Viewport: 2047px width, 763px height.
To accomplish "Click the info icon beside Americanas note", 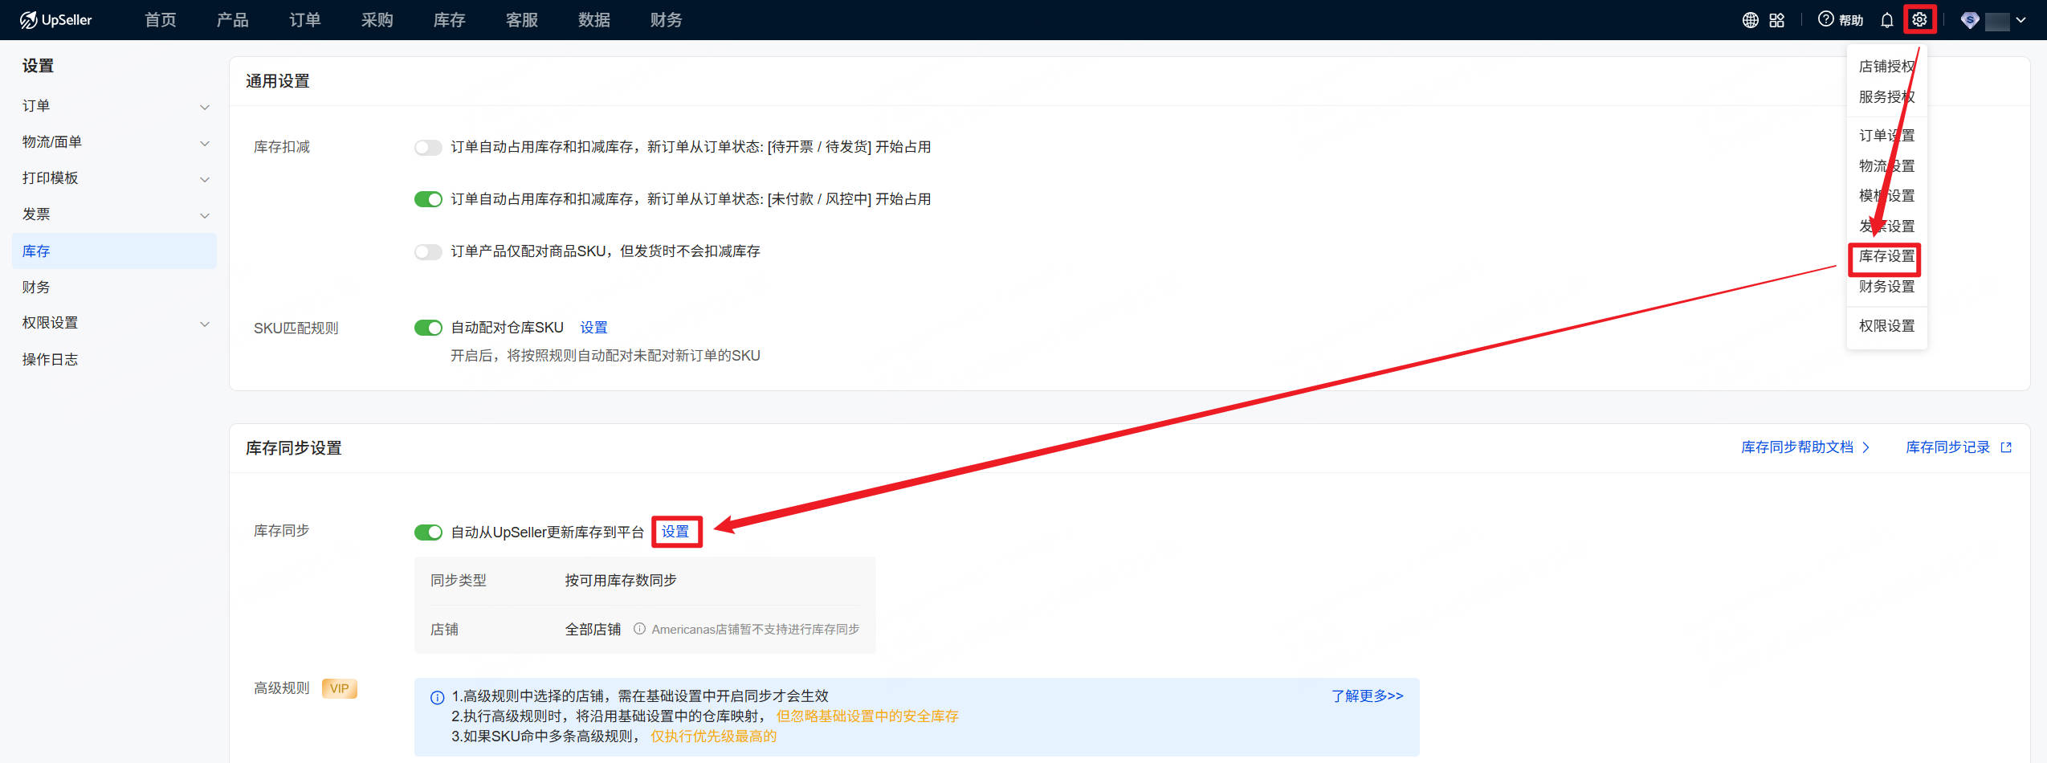I will [x=639, y=629].
